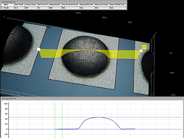Image resolution: width=184 pixels, height=138 pixels.
Task: Click the 92.3 axis label in 3D view
Action: [130, 22]
